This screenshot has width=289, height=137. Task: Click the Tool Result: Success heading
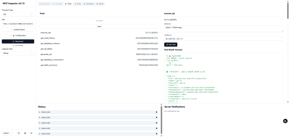pyautogui.click(x=173, y=50)
